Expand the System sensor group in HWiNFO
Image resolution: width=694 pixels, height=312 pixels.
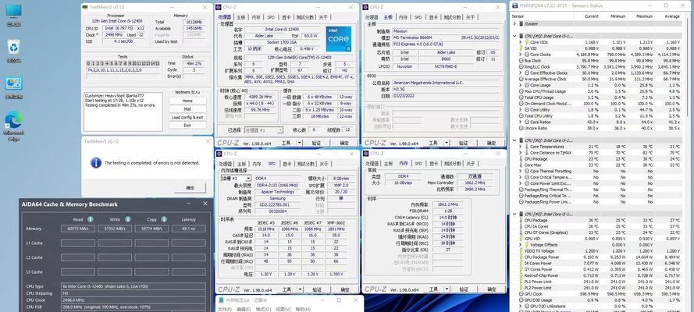(x=514, y=24)
